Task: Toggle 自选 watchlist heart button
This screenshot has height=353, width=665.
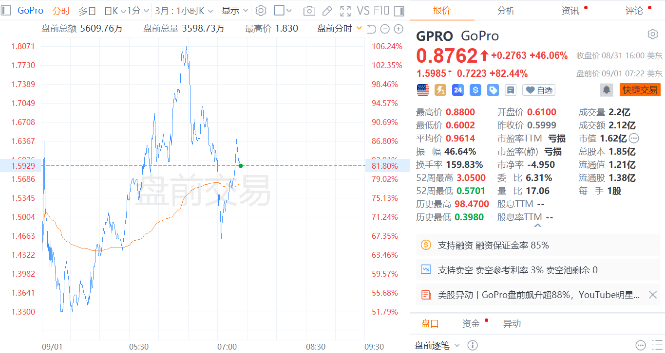Action: pyautogui.click(x=538, y=90)
